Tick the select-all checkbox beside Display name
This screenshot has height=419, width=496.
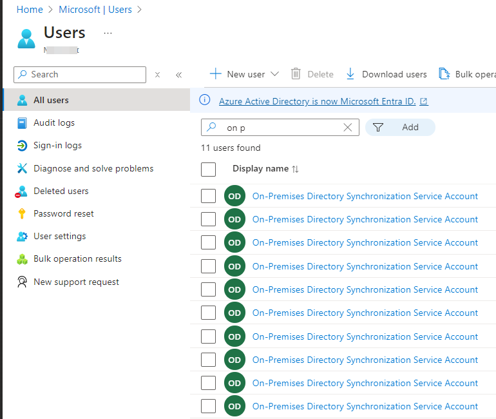tap(209, 170)
